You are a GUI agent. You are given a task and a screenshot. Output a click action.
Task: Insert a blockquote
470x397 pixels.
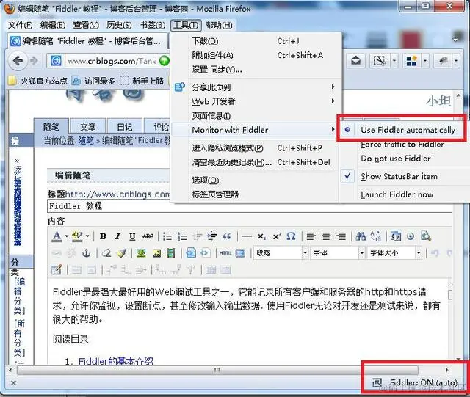pyautogui.click(x=227, y=236)
